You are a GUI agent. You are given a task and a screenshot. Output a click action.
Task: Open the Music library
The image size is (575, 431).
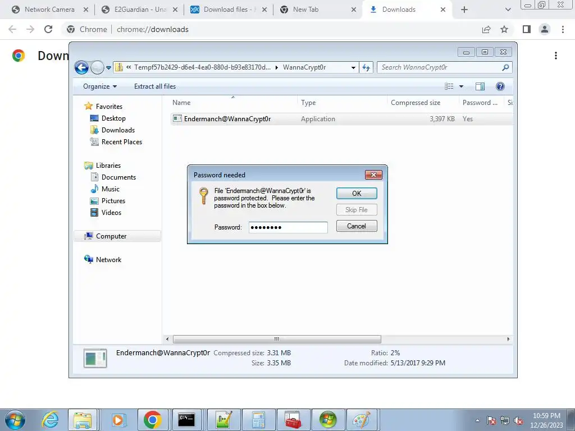[111, 189]
